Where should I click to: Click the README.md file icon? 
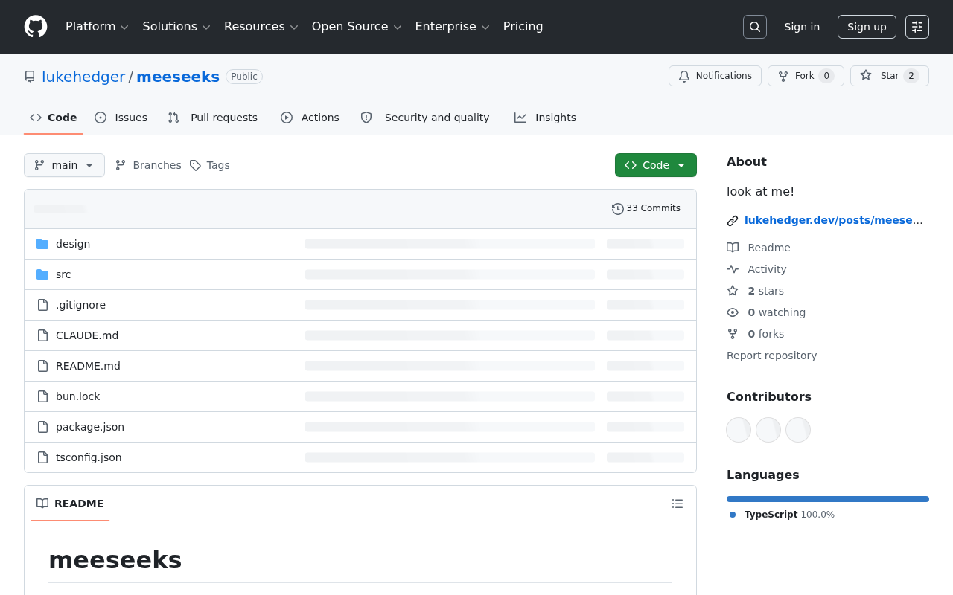pos(42,366)
